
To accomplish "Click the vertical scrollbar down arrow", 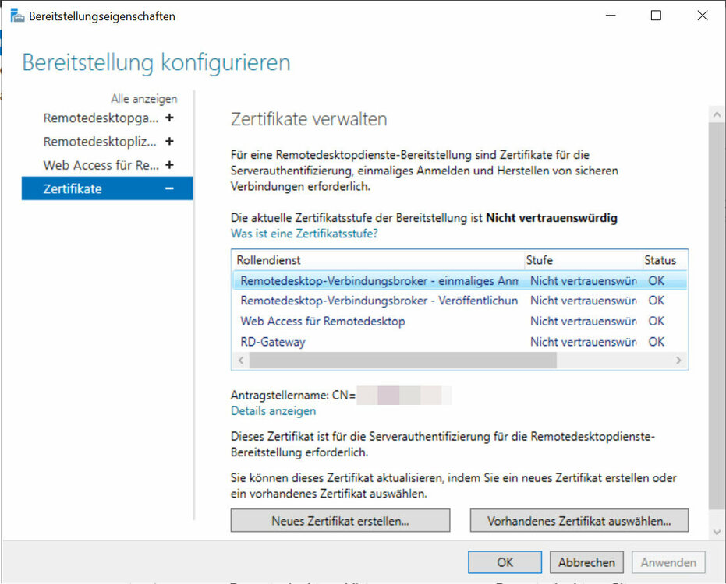I will [717, 532].
